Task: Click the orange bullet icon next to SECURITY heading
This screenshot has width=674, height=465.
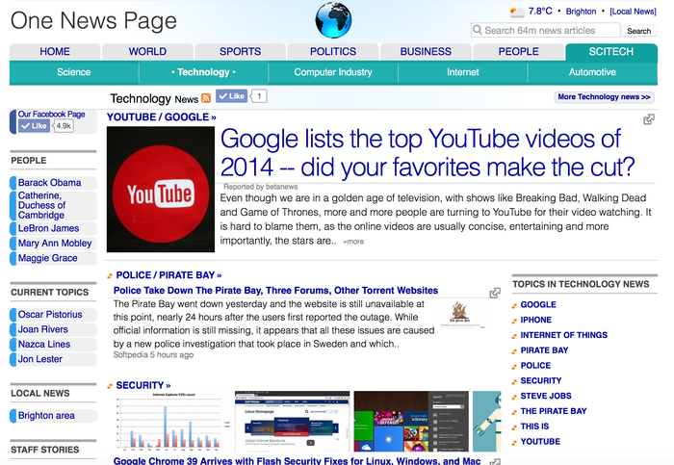Action: coord(110,386)
